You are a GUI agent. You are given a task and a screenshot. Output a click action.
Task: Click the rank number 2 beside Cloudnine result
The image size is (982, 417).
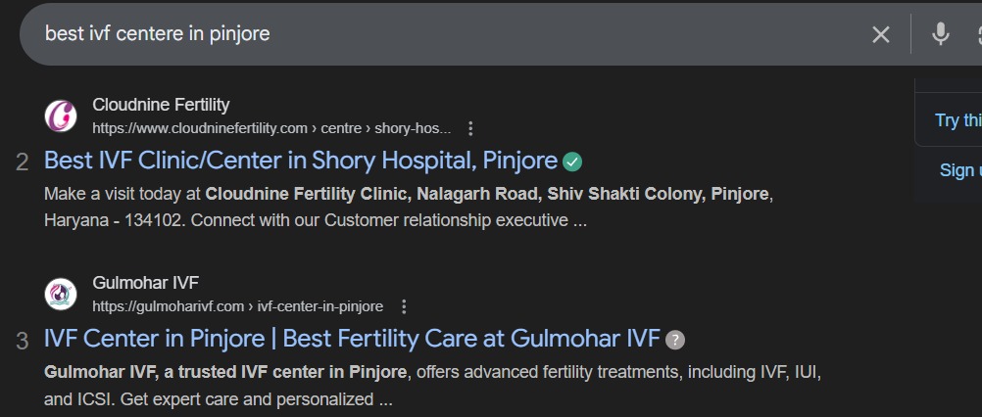pyautogui.click(x=23, y=162)
